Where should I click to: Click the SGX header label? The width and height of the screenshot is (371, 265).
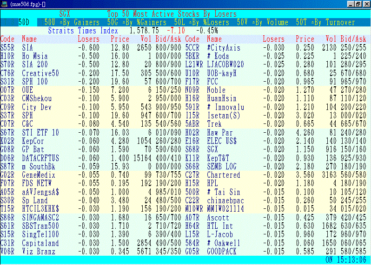point(65,14)
